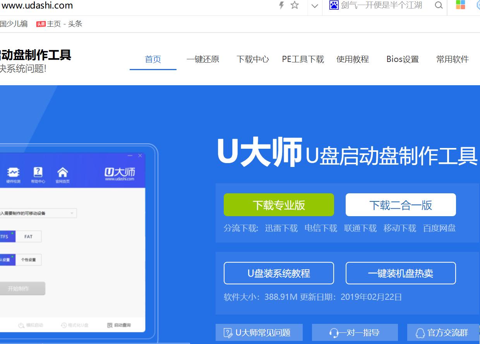Click the 下载专业版 download button
Image resolution: width=480 pixels, height=344 pixels.
(x=279, y=205)
